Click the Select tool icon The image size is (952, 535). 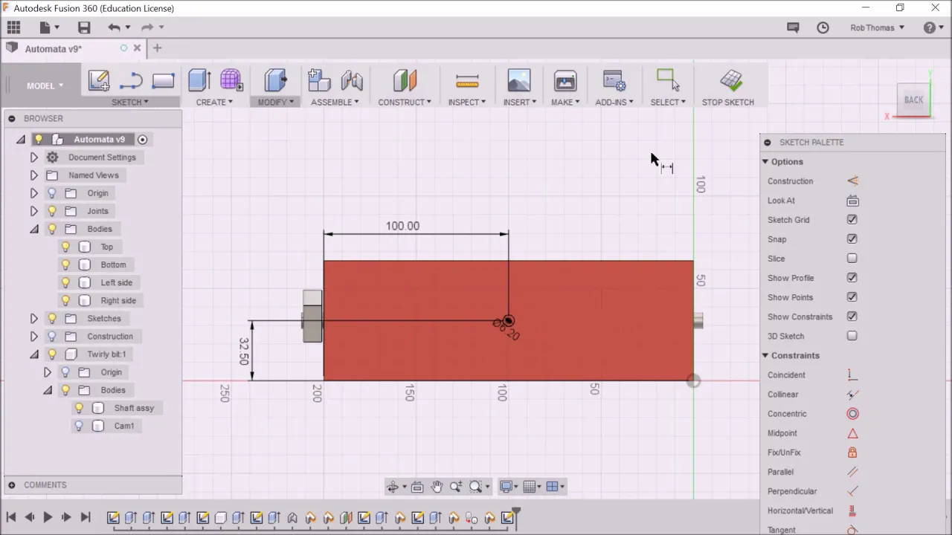(x=668, y=80)
